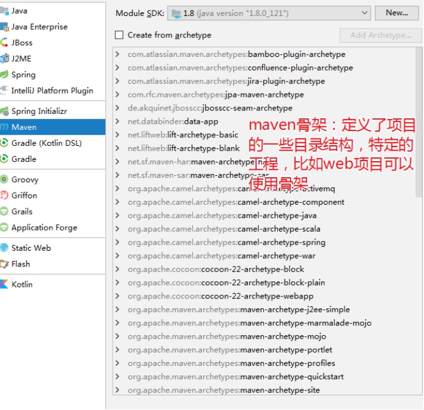The height and width of the screenshot is (410, 424).
Task: Select IntelliJ Platform Plugin project type
Action: click(x=52, y=91)
